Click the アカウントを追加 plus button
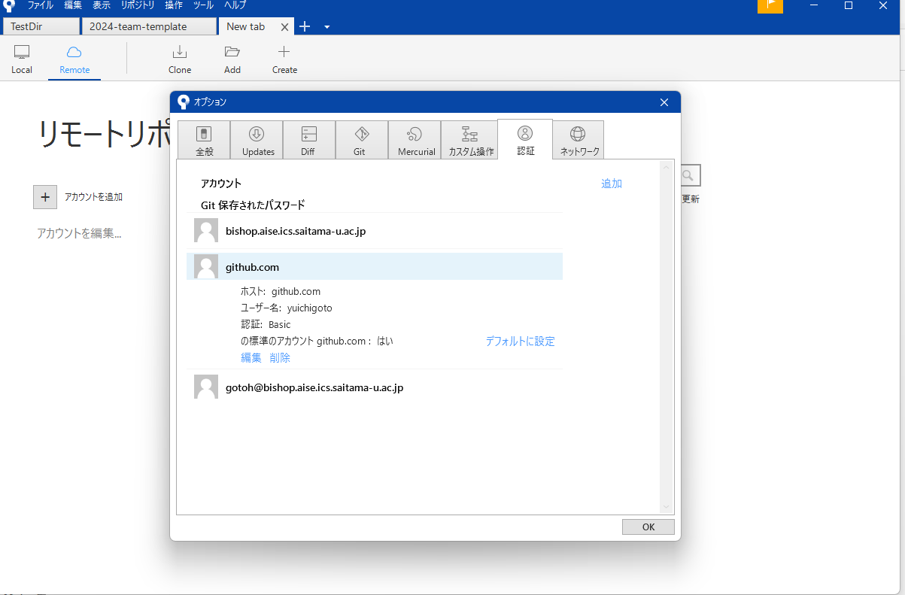 [x=45, y=197]
